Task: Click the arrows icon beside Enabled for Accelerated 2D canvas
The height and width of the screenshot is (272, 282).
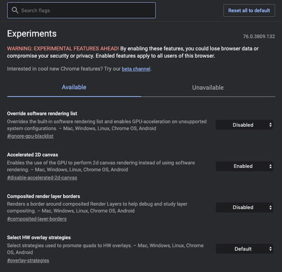Action: 270,166
